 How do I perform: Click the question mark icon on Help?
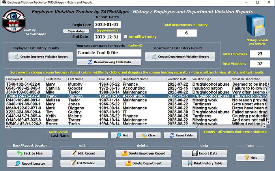click(247, 158)
